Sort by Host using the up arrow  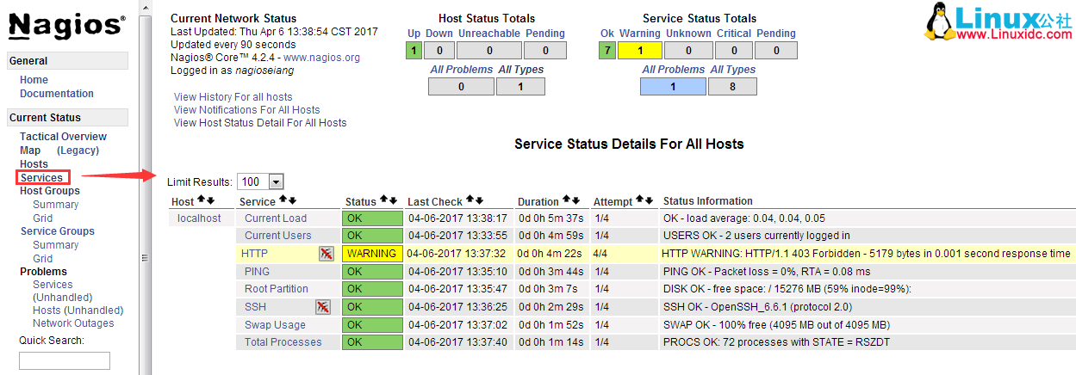[x=202, y=202]
